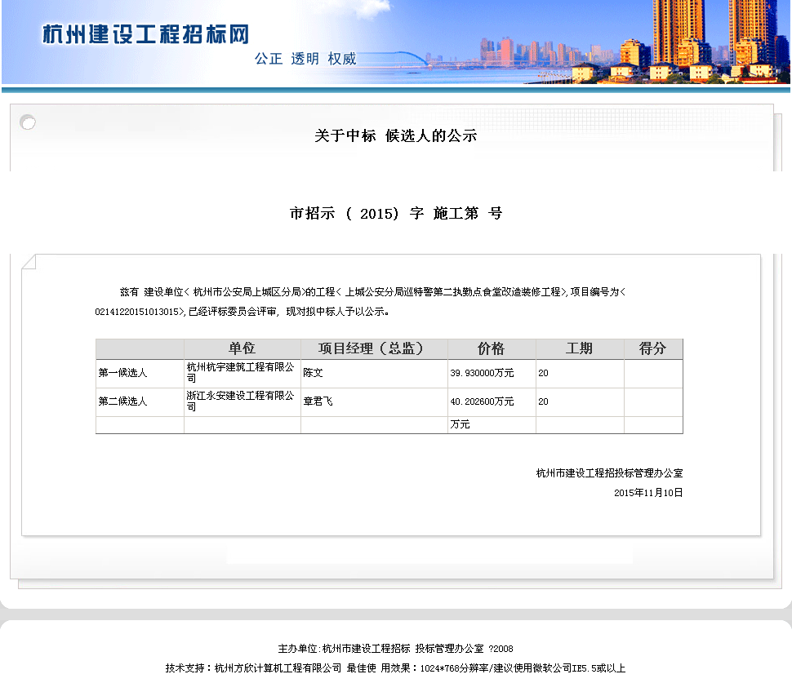The image size is (792, 683).
Task: Click the footer 技术支持 杭州方欣计算机工程有限公司
Action: (x=254, y=668)
